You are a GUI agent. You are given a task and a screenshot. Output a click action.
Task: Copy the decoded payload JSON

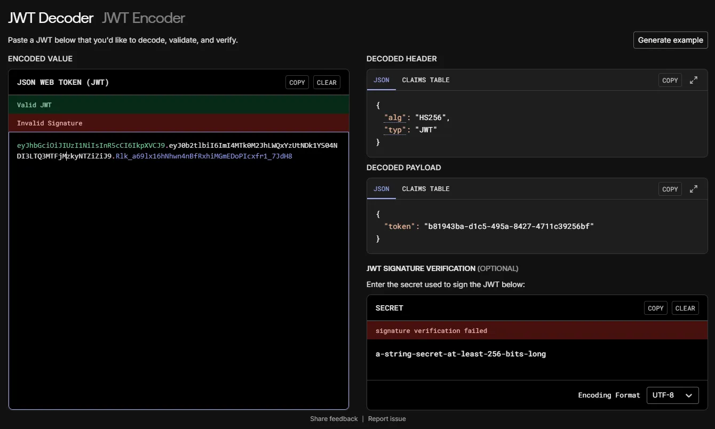670,188
